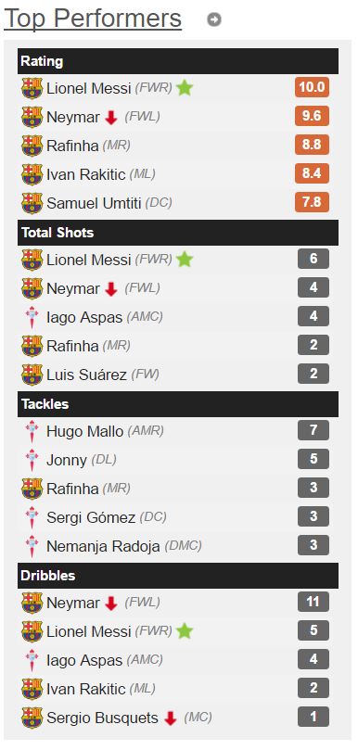The height and width of the screenshot is (750, 358).
Task: Click the green star beside Messi in Rating
Action: [185, 88]
